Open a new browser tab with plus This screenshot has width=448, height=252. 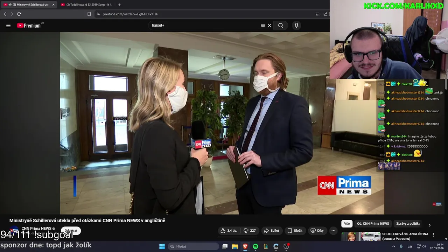[x=119, y=5]
